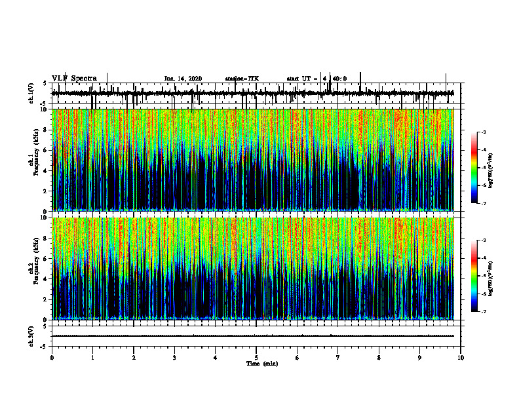Image resolution: width=519 pixels, height=401 pixels.
Task: Click the "-3" tick on ch.2 color bar
Action: click(x=484, y=240)
